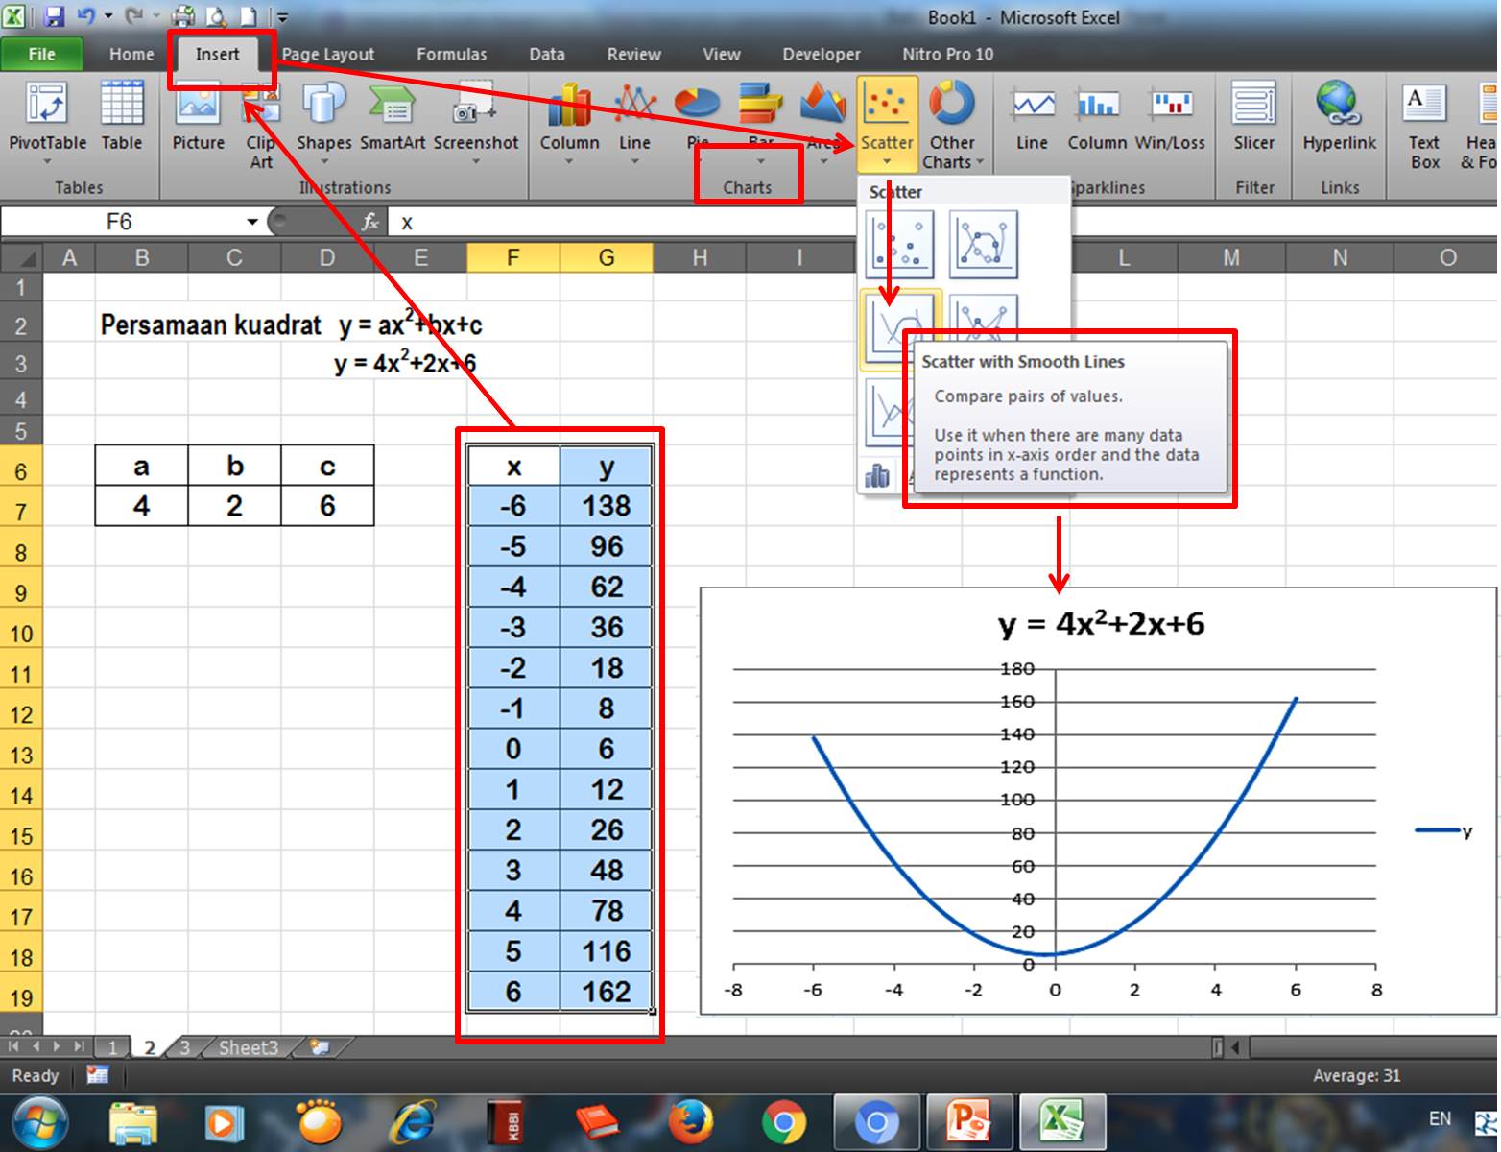This screenshot has width=1501, height=1152.
Task: Select column H header
Action: tap(700, 257)
